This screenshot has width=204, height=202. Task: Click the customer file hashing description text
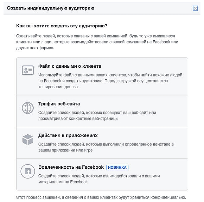click(x=110, y=81)
